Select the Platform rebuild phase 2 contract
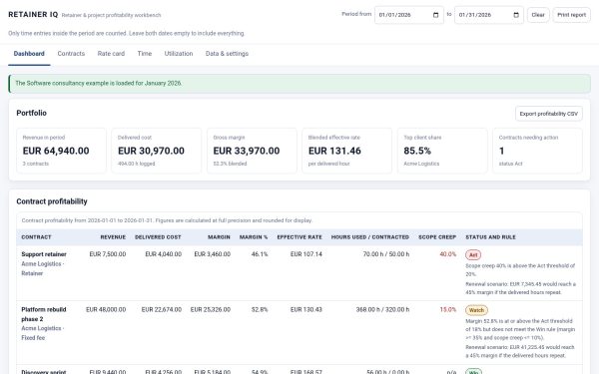 tap(44, 314)
